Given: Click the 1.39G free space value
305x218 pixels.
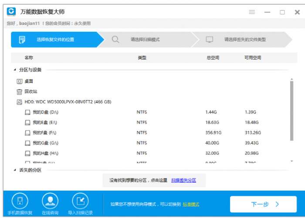Looking at the screenshot, I should coord(251,112).
